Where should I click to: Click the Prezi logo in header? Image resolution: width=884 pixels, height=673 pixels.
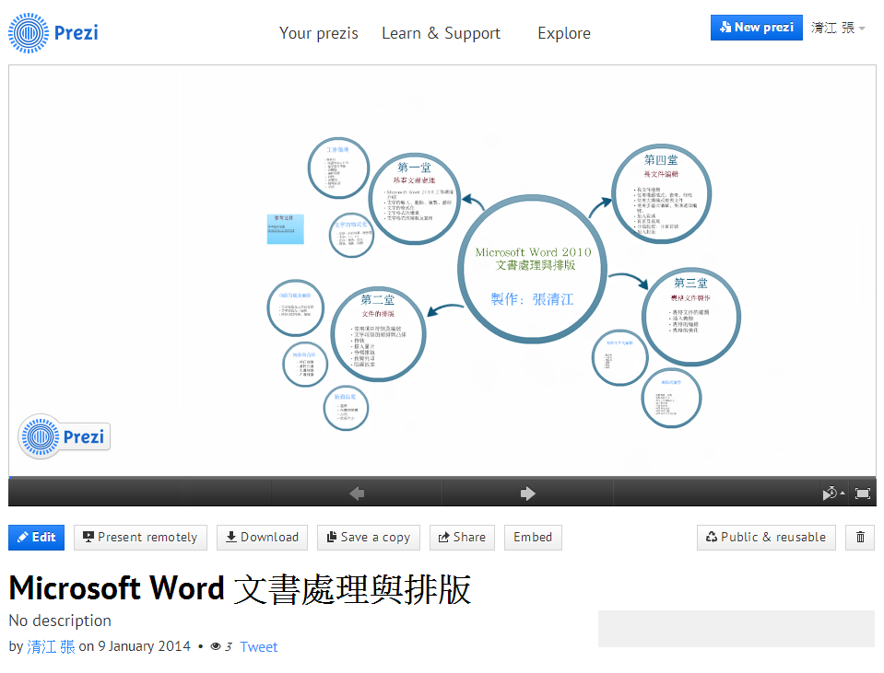coord(53,32)
